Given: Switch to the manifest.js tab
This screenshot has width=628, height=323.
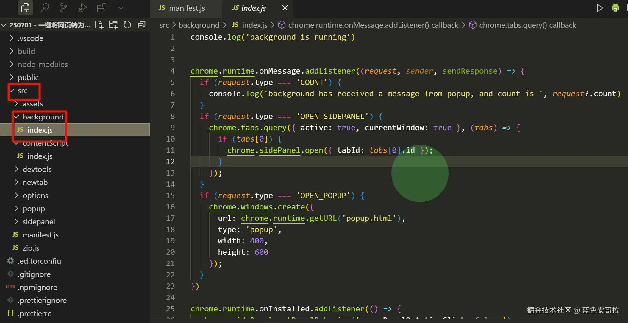Looking at the screenshot, I should pos(187,8).
